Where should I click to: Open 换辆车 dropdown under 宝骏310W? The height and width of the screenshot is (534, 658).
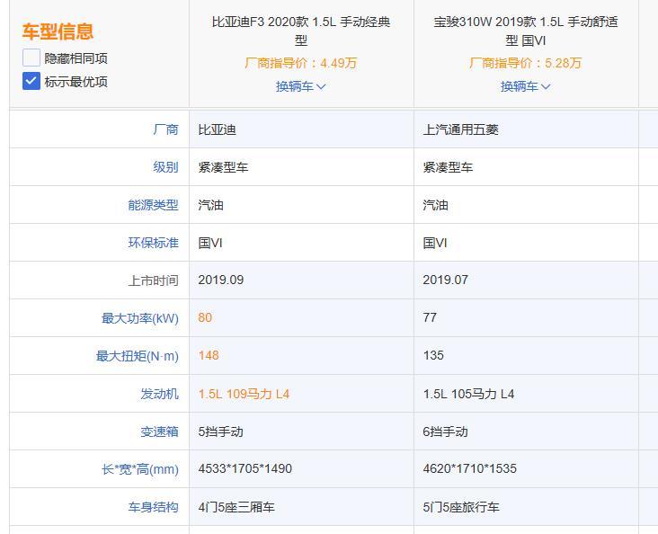[x=525, y=86]
